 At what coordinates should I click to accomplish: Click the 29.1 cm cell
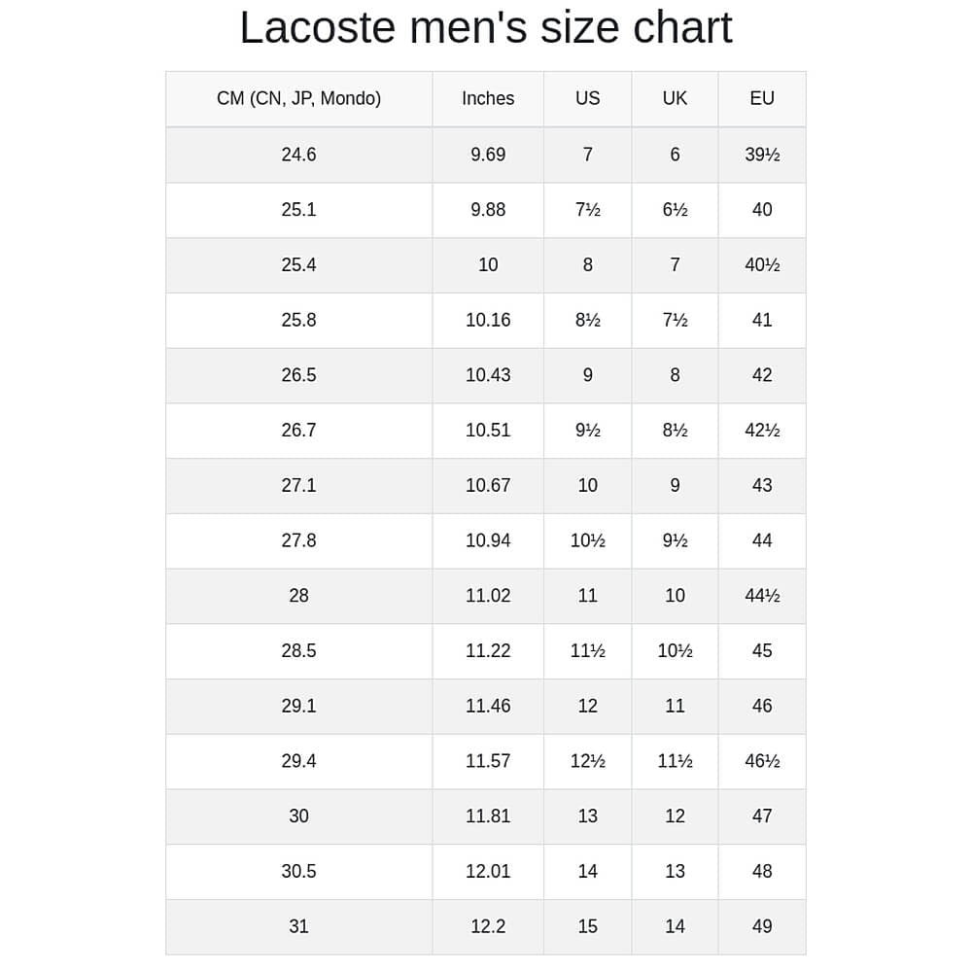[x=298, y=706]
